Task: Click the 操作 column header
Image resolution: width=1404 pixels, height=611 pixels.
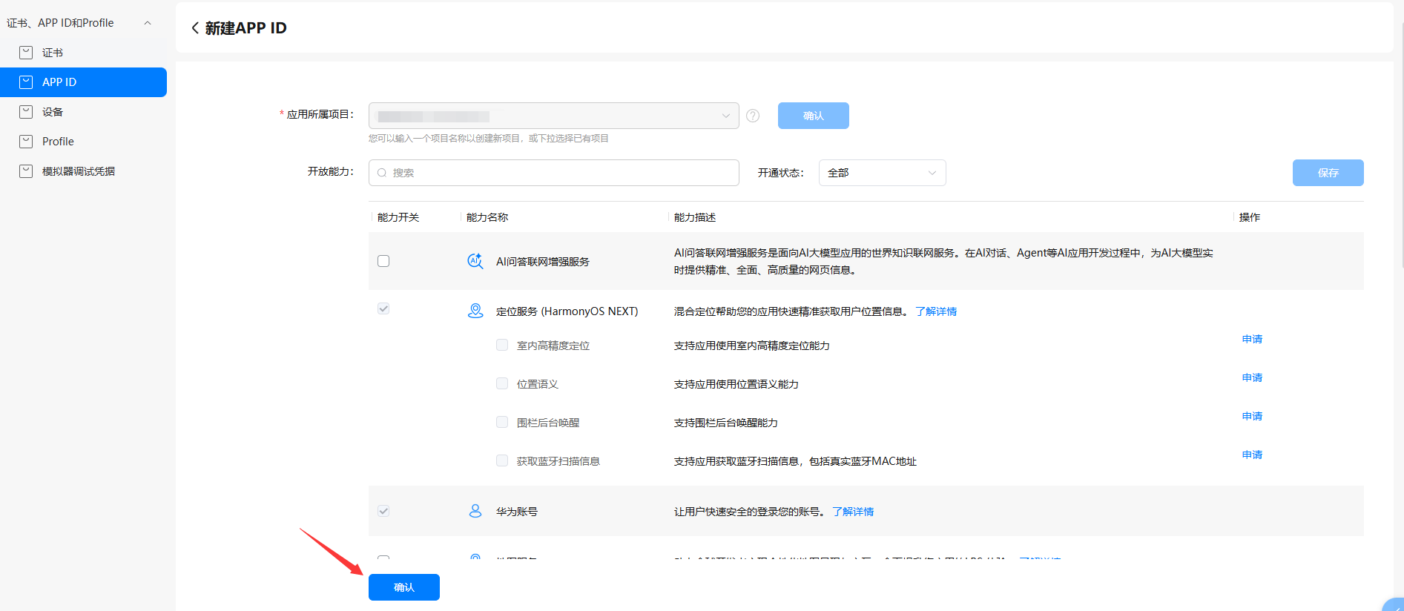Action: tap(1250, 217)
